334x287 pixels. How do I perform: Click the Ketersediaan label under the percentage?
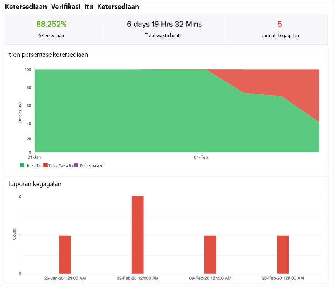click(x=51, y=36)
